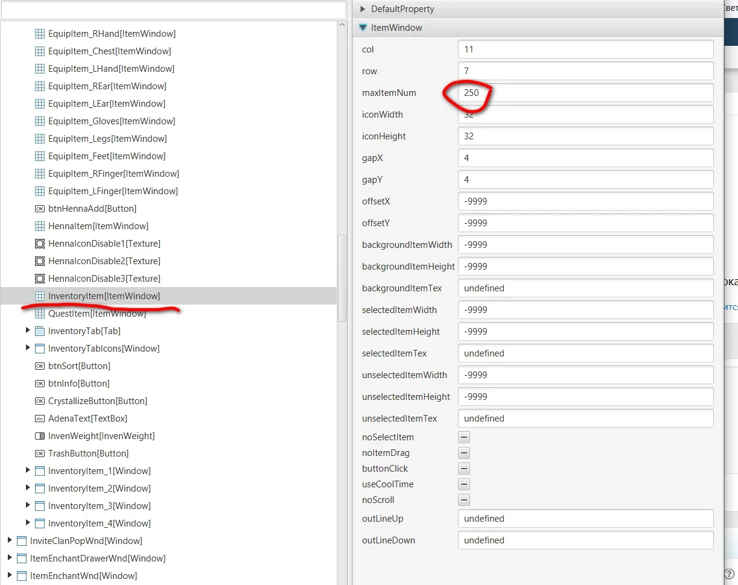Click the col value field
Image resolution: width=738 pixels, height=585 pixels.
pyautogui.click(x=585, y=49)
